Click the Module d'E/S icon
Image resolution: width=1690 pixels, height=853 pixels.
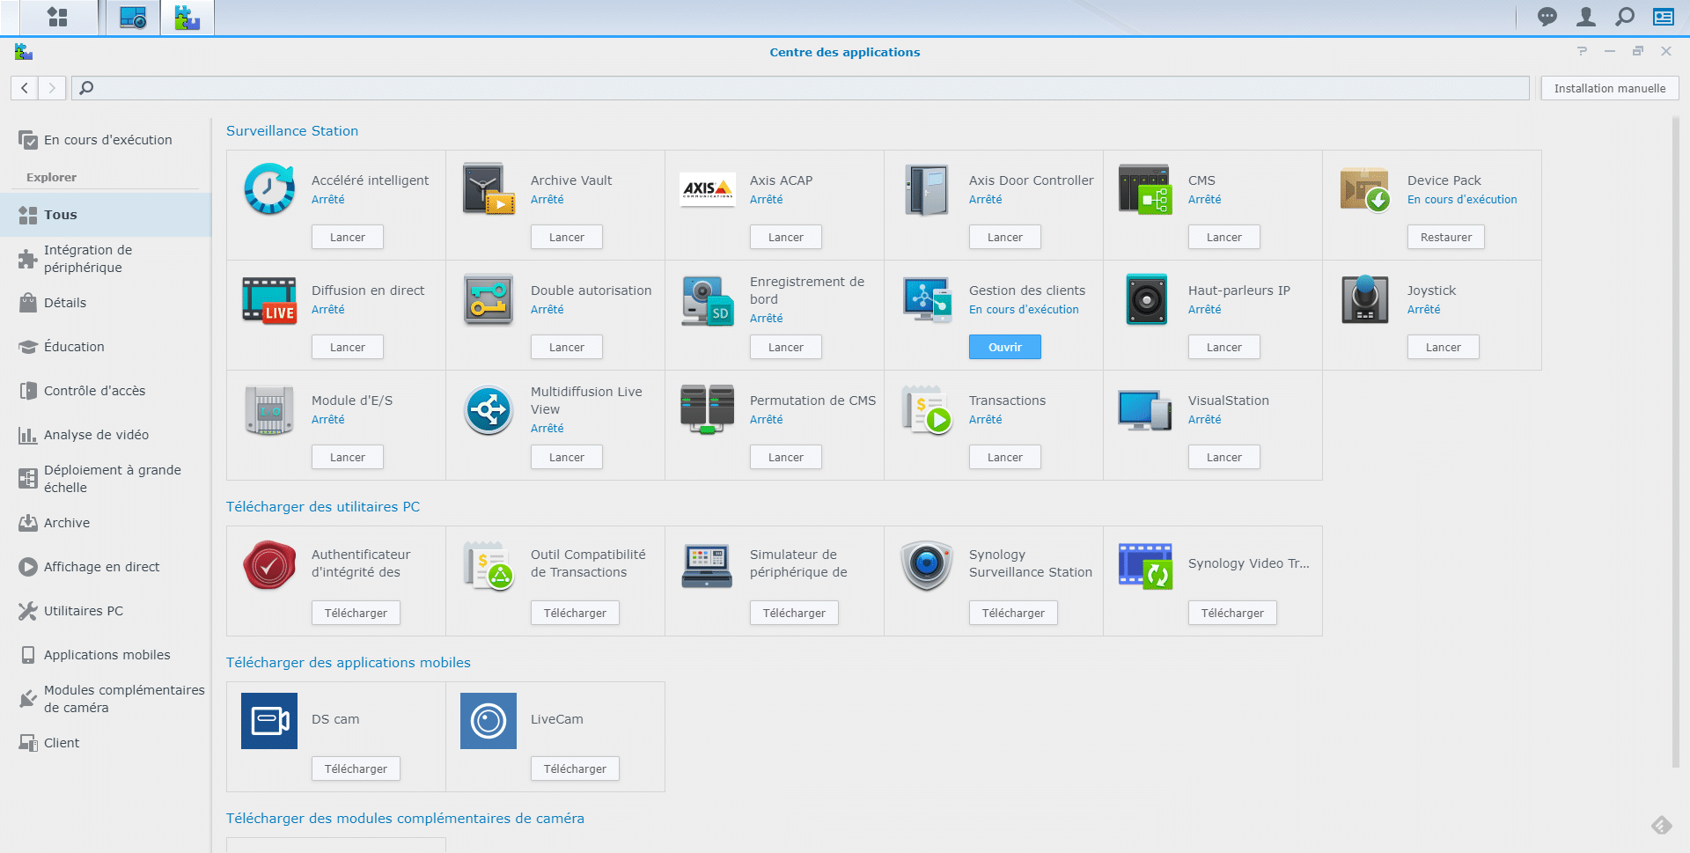268,409
